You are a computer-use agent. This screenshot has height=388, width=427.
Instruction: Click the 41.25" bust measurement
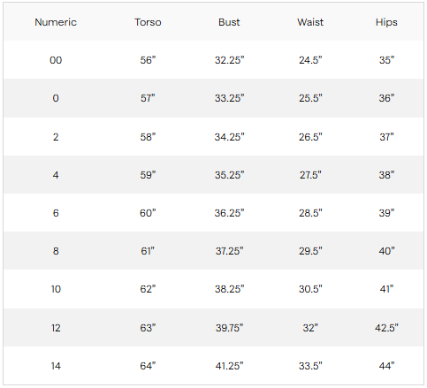(229, 366)
